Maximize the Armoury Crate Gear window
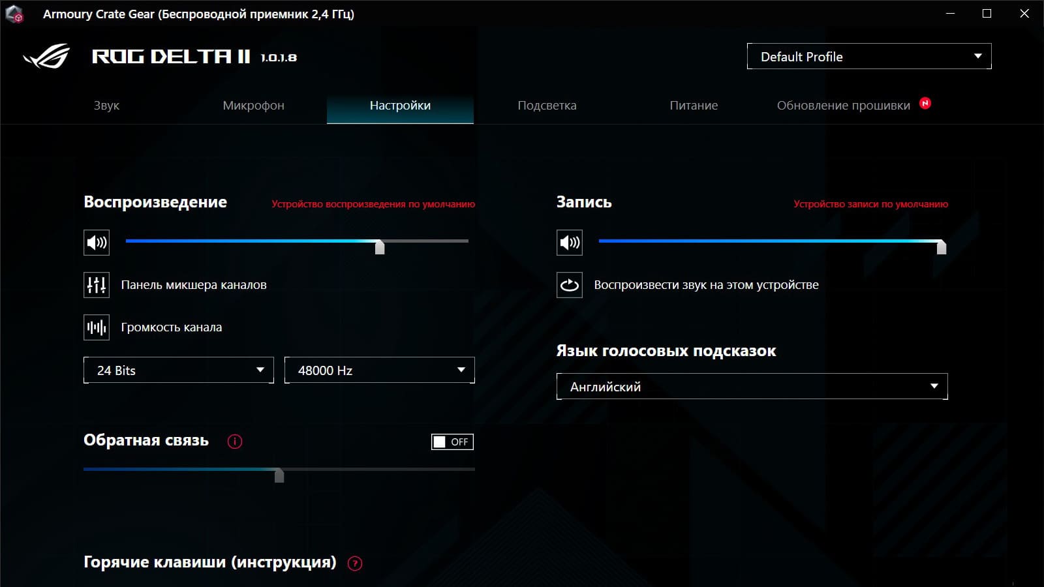This screenshot has height=587, width=1044. coord(987,14)
